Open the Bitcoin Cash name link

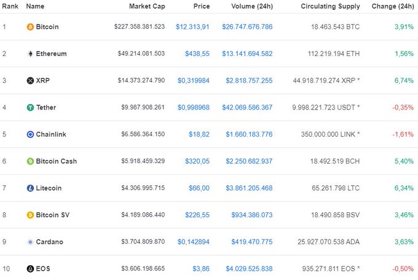(x=57, y=161)
